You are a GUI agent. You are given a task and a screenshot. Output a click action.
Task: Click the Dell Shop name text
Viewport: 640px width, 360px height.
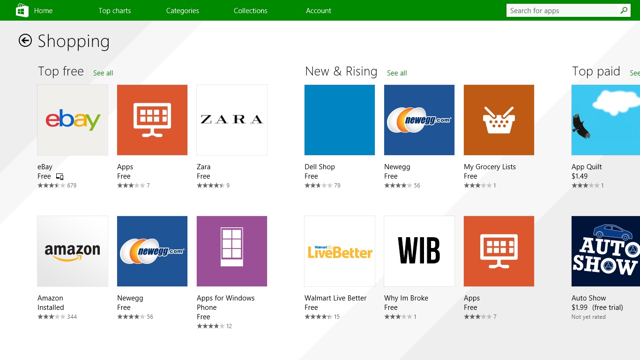point(320,167)
